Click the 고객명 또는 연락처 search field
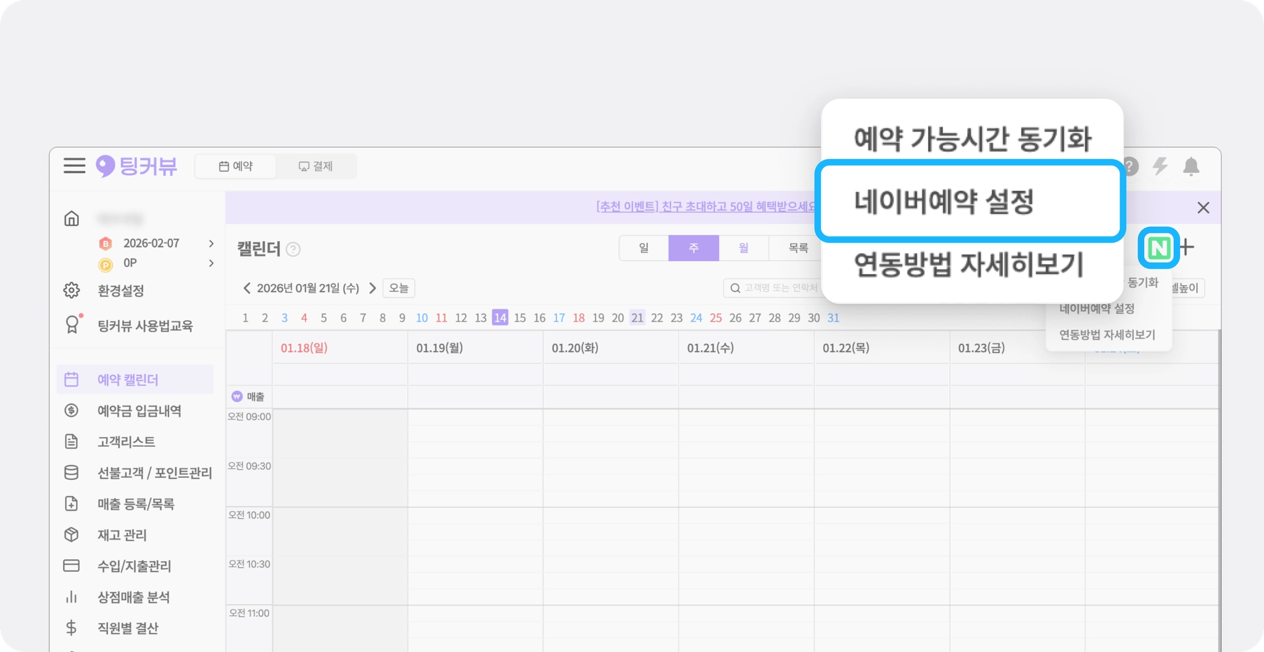1264x652 pixels. tap(773, 288)
